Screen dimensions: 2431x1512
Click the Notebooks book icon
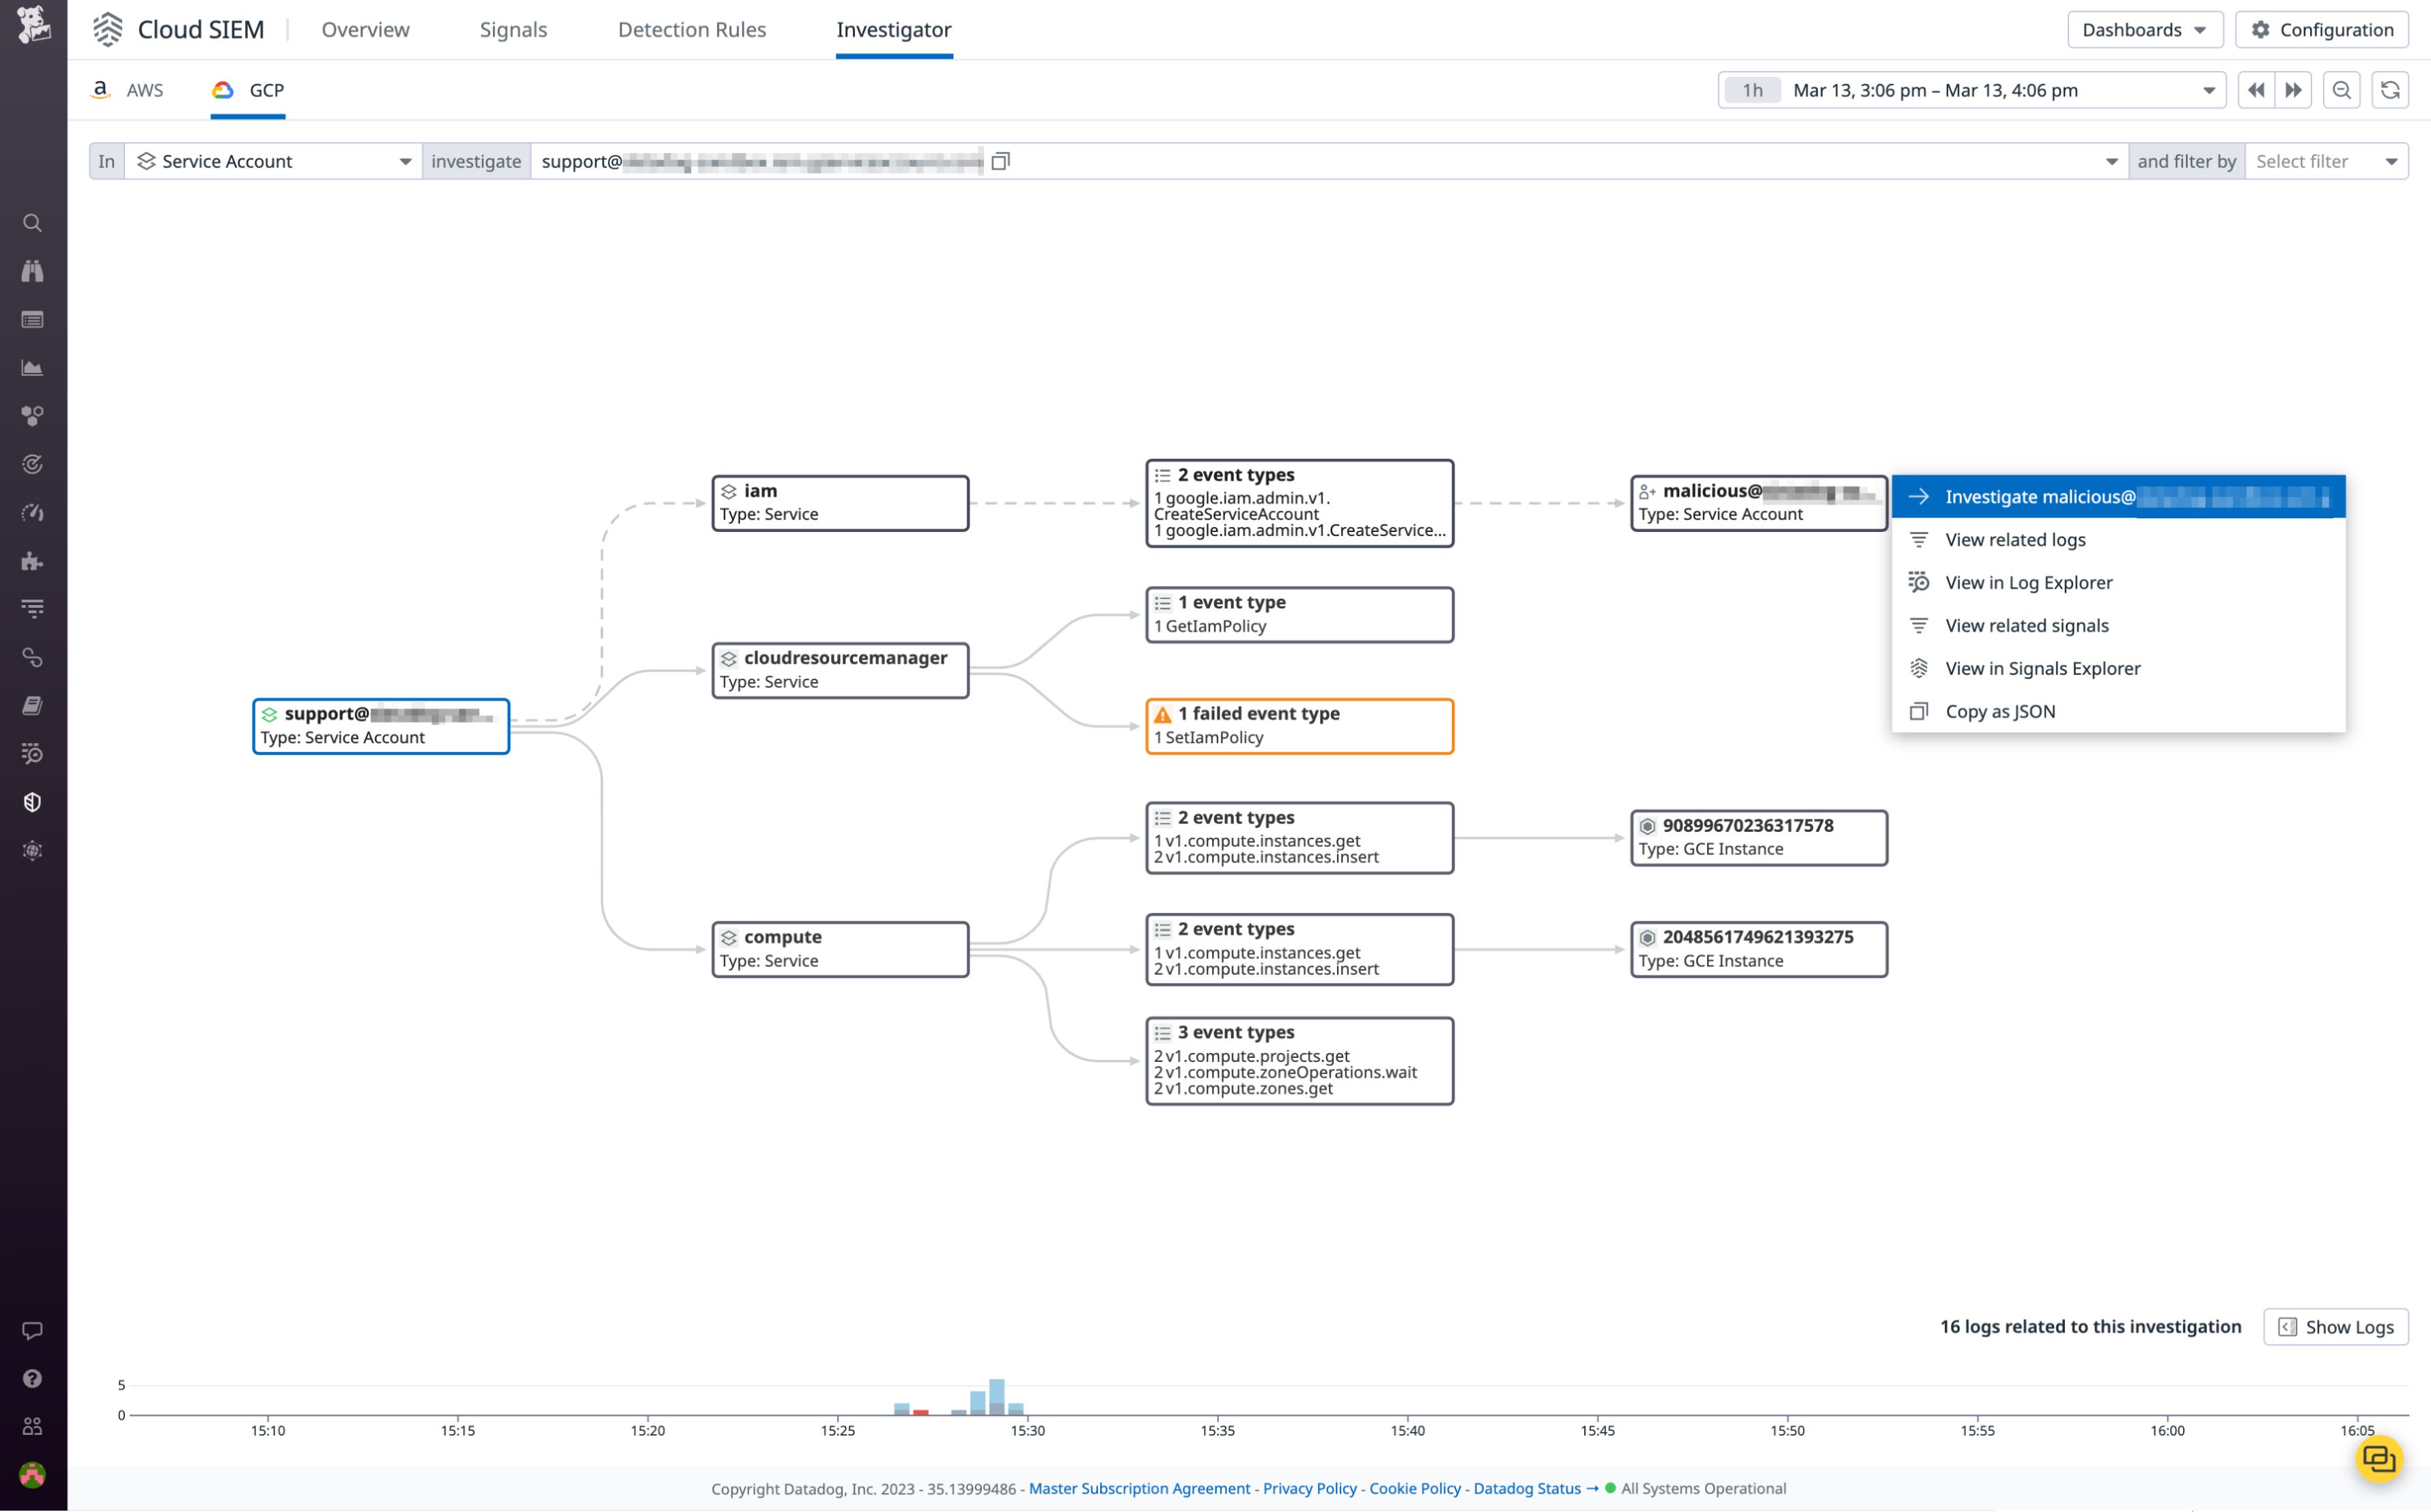[33, 705]
